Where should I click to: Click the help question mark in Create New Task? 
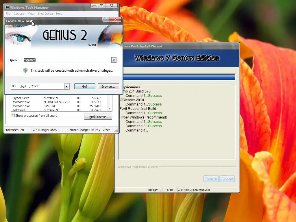pos(106,19)
